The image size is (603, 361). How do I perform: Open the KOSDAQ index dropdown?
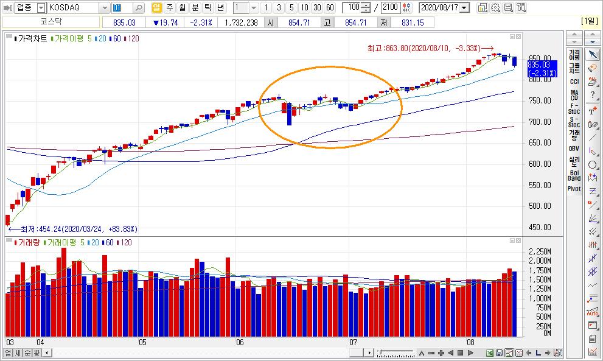[x=105, y=7]
